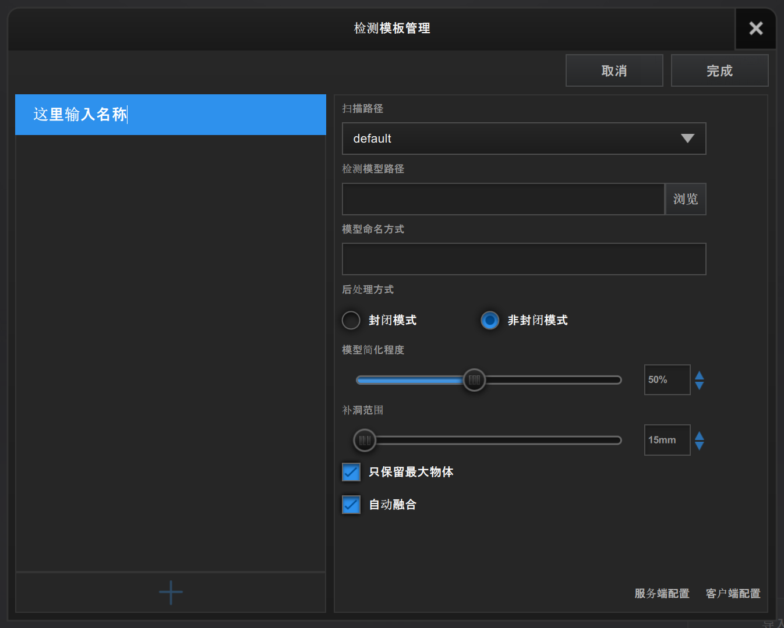Open the 扫描路径 default dropdown
This screenshot has height=628, width=784.
click(513, 139)
